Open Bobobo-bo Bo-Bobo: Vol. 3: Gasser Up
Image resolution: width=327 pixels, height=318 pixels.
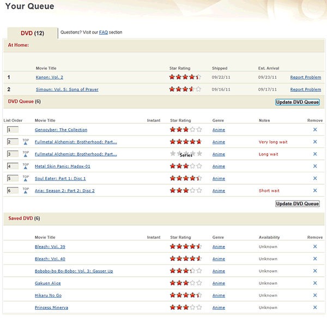(x=74, y=271)
